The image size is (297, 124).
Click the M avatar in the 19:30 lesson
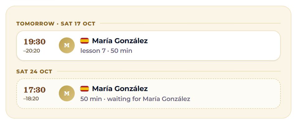tap(67, 45)
